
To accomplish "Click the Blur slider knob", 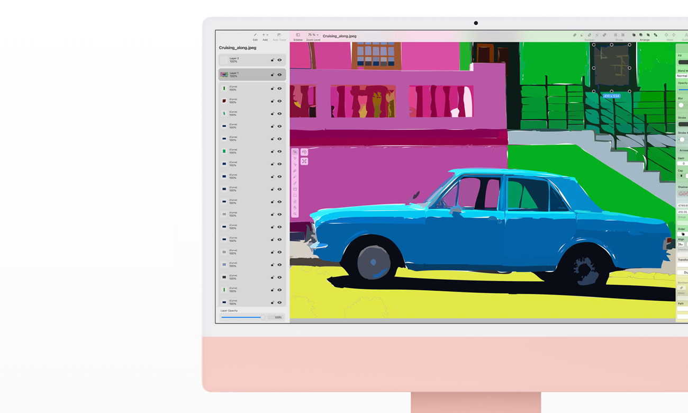I will (x=681, y=105).
